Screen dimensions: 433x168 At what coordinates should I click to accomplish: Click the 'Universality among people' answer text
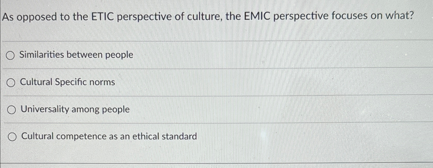(x=75, y=109)
